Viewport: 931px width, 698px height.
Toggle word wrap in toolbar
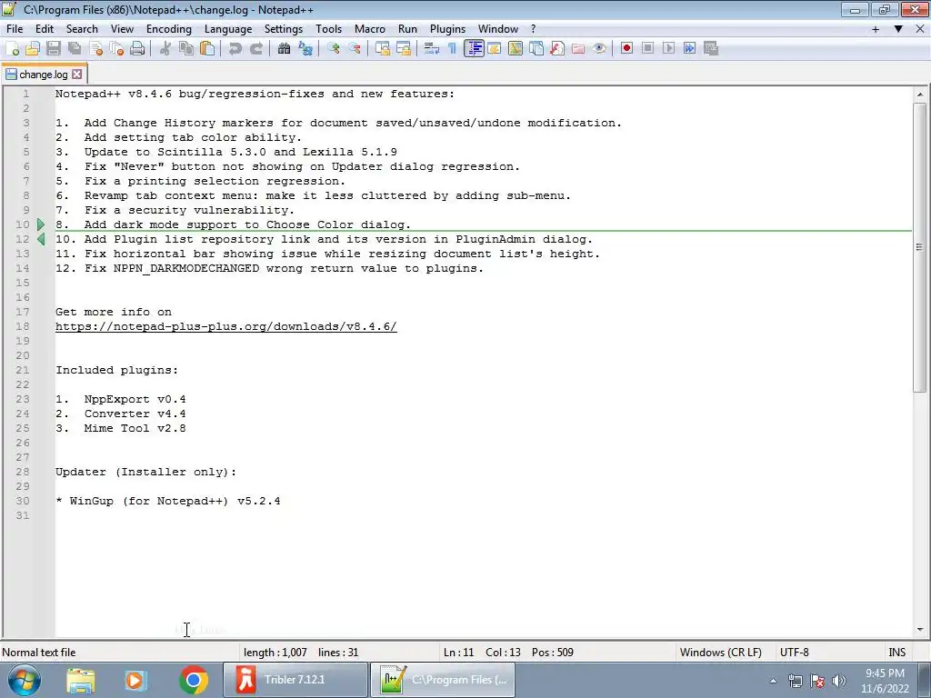pos(432,49)
